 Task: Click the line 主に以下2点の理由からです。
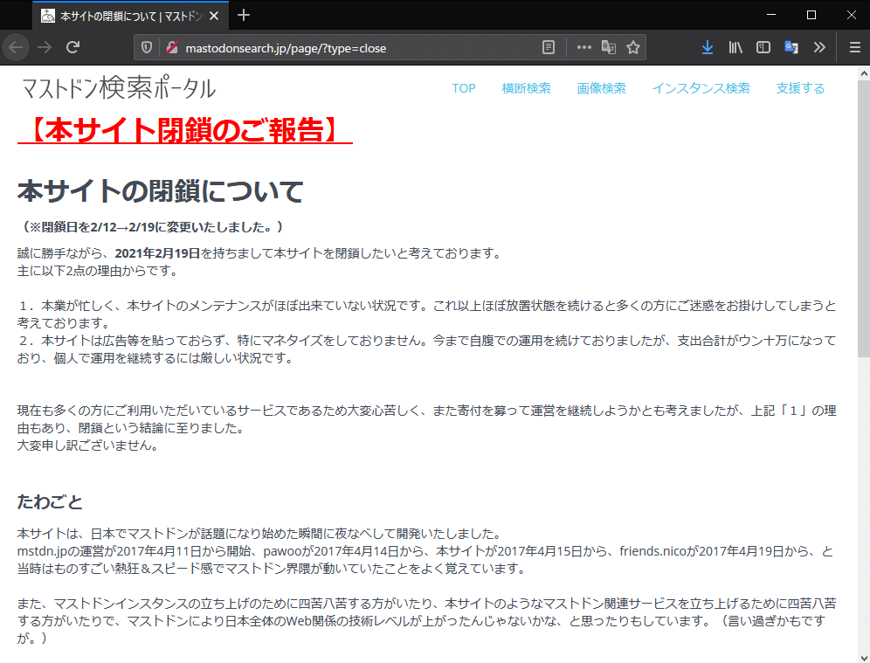[97, 271]
